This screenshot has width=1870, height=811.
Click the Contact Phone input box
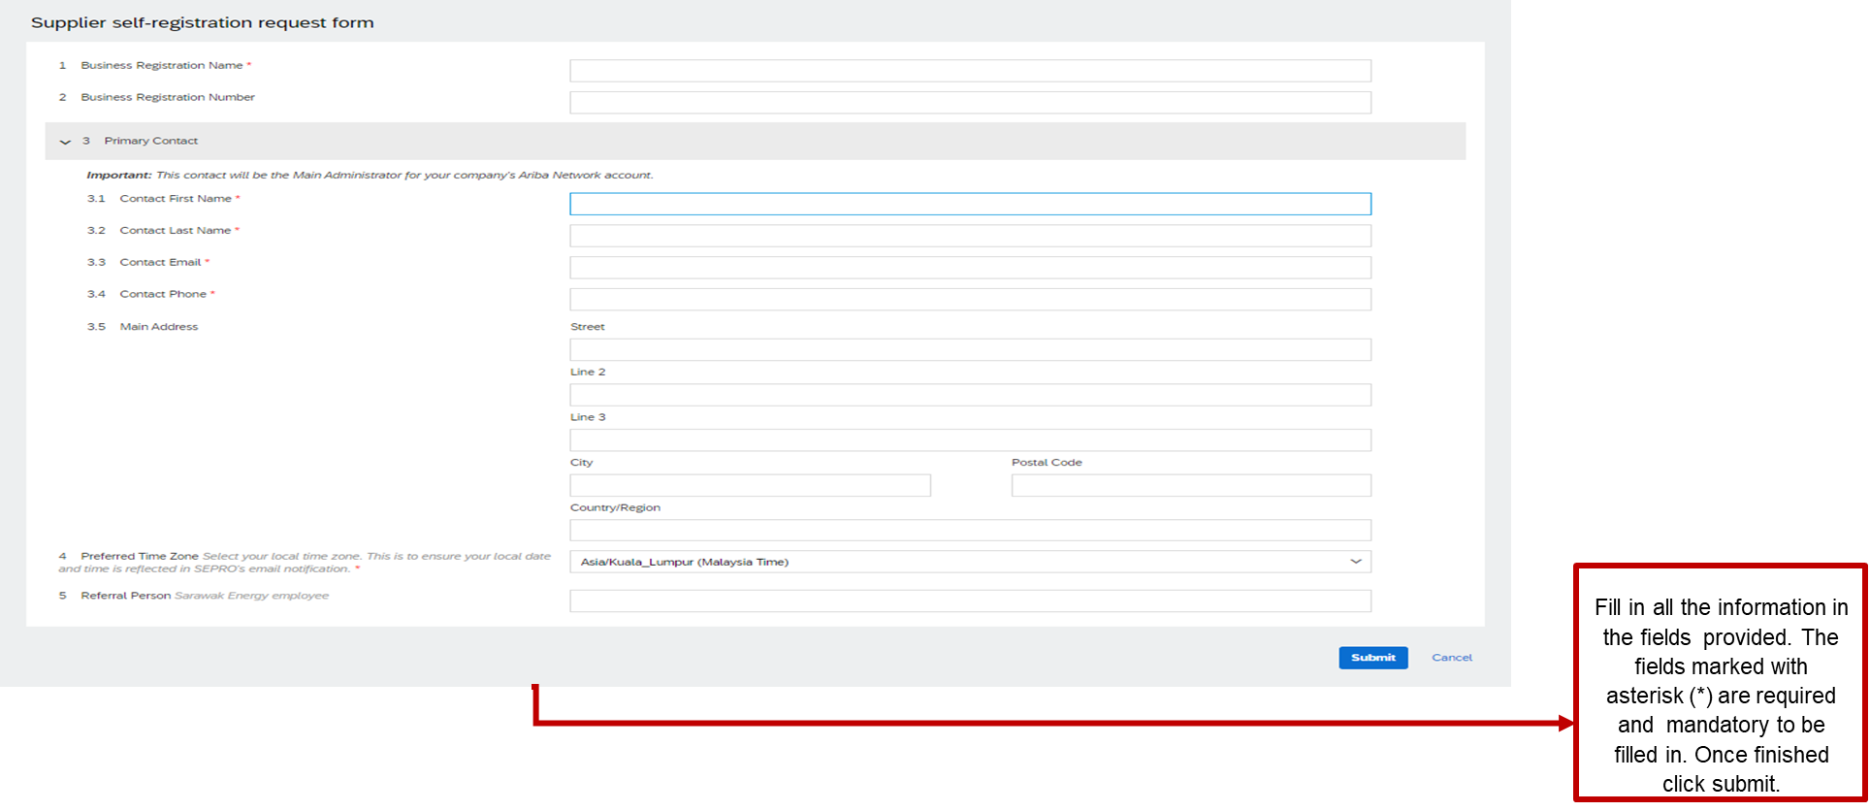pyautogui.click(x=970, y=300)
